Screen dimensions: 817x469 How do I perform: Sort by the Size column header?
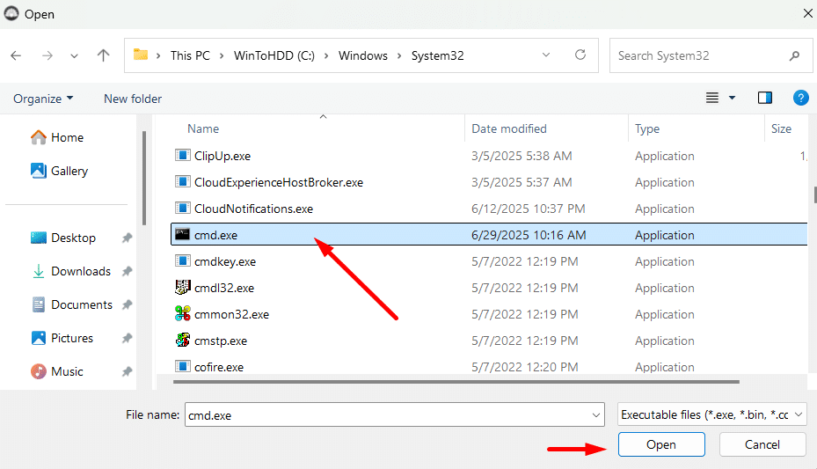[x=781, y=128]
